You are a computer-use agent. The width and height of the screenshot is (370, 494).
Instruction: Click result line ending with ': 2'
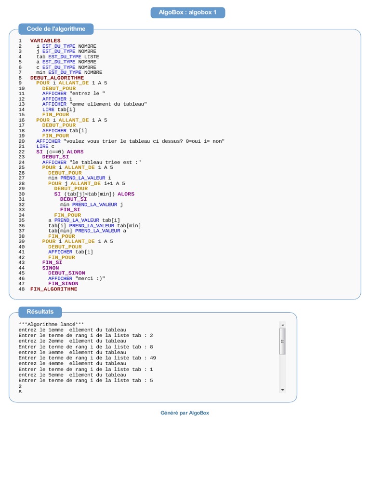(86, 336)
